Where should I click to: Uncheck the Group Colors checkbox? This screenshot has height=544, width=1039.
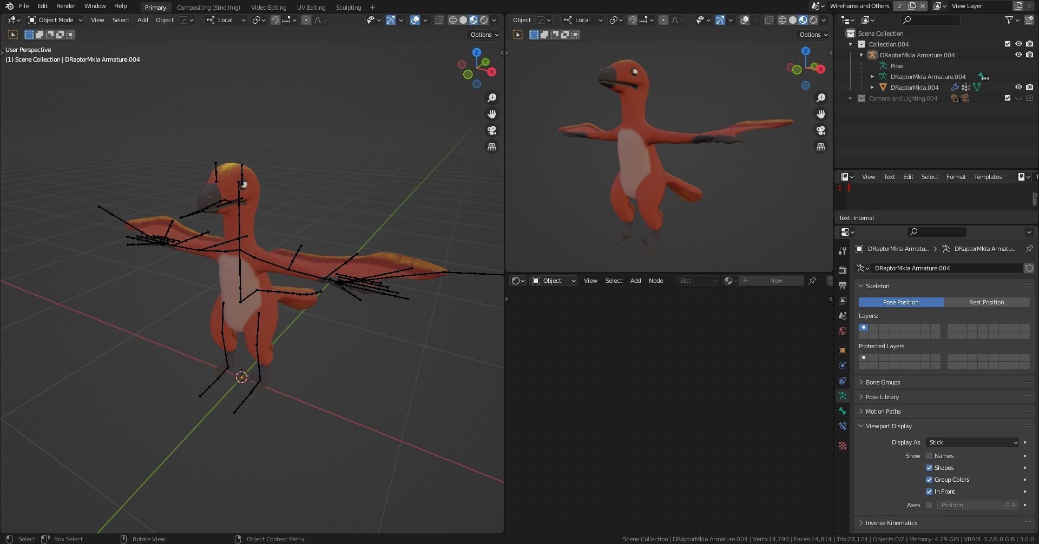click(x=929, y=480)
